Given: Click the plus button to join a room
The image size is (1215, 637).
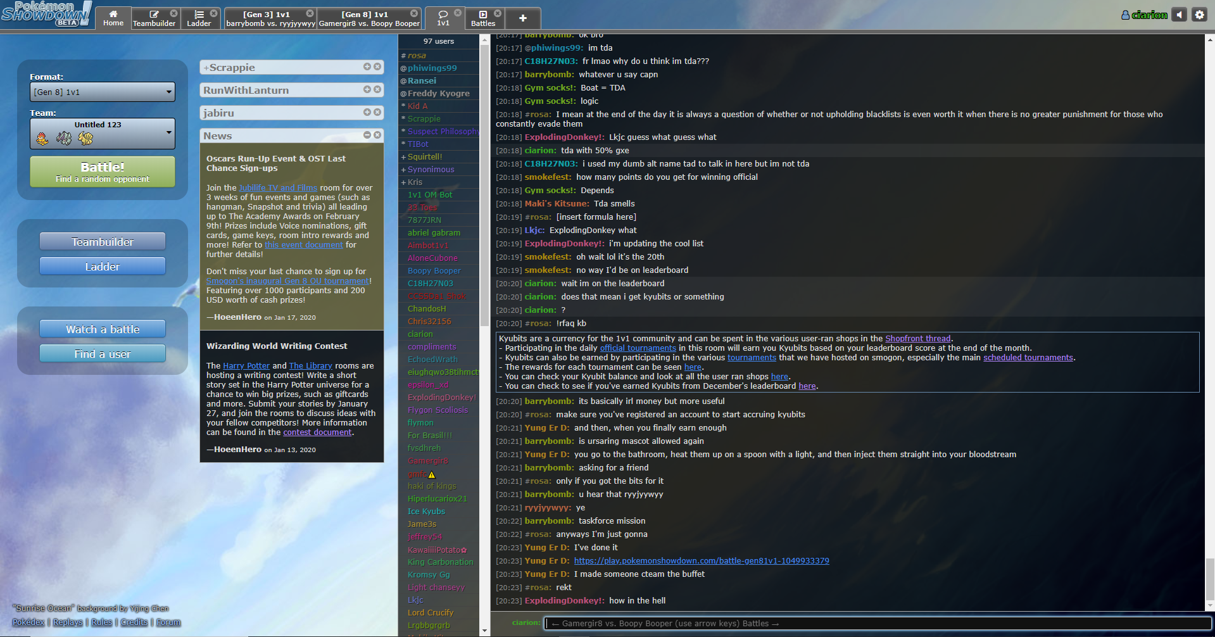Looking at the screenshot, I should pos(523,18).
